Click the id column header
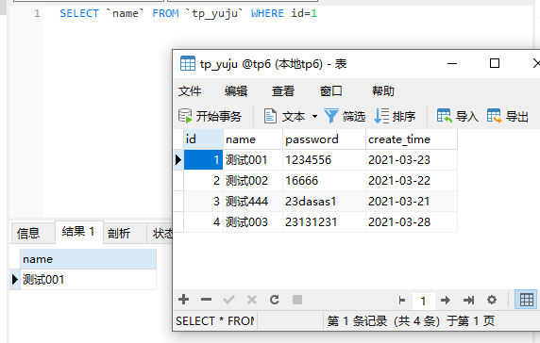 tap(203, 139)
